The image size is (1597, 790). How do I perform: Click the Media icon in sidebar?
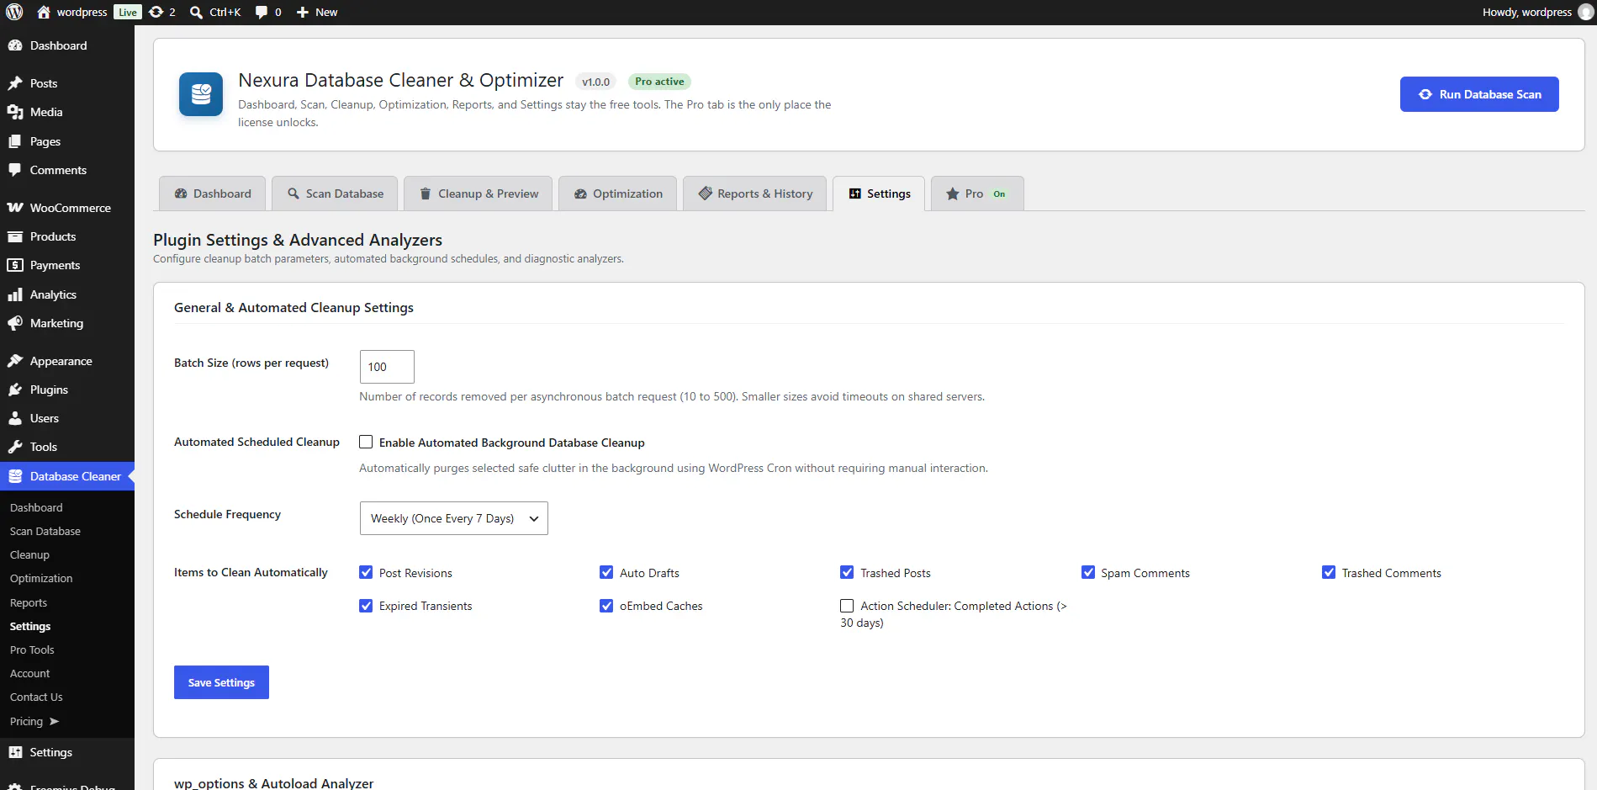(x=15, y=112)
